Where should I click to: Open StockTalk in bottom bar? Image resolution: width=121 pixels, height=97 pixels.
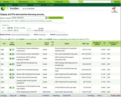point(67,95)
